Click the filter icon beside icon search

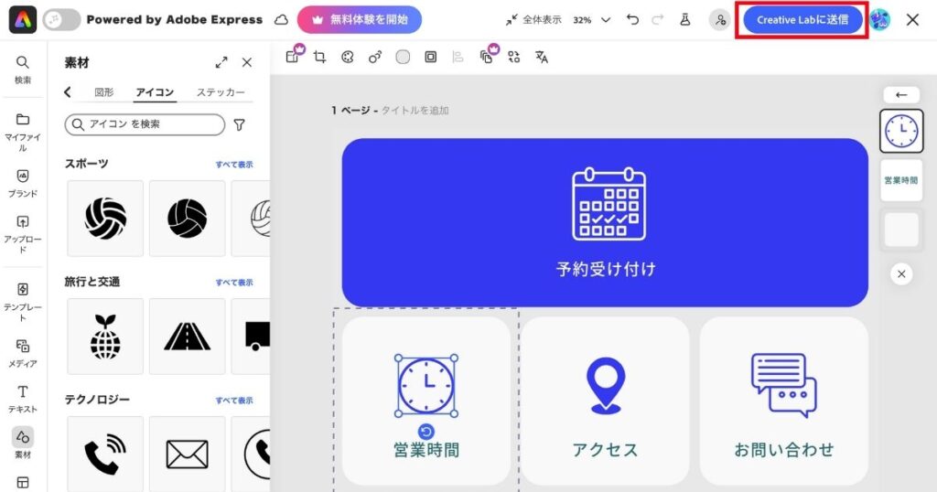coord(240,124)
